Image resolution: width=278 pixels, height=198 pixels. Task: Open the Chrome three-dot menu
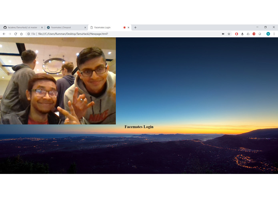[x=274, y=34]
